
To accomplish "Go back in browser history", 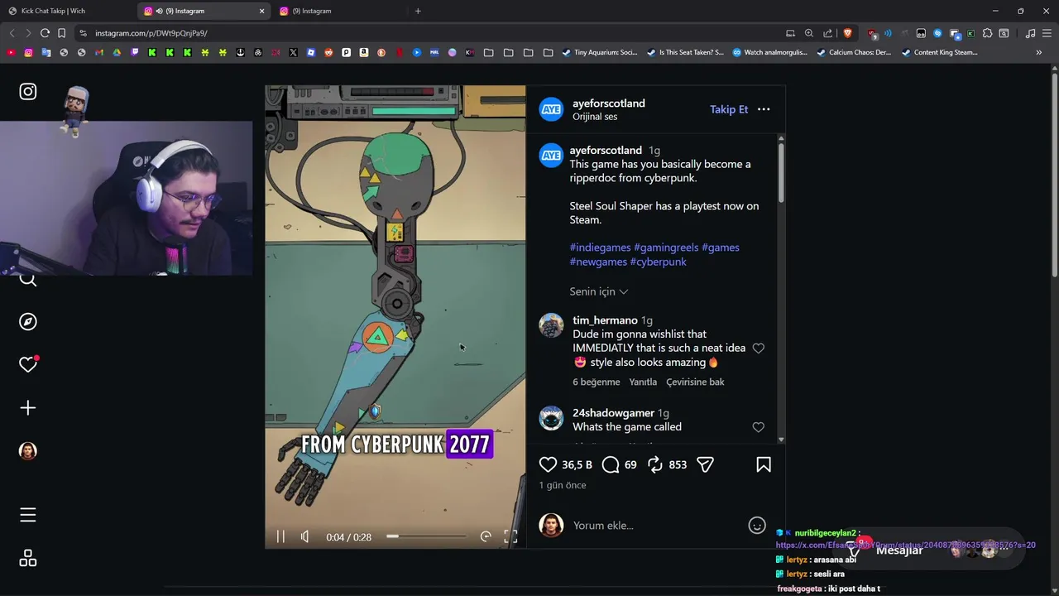I will point(12,33).
